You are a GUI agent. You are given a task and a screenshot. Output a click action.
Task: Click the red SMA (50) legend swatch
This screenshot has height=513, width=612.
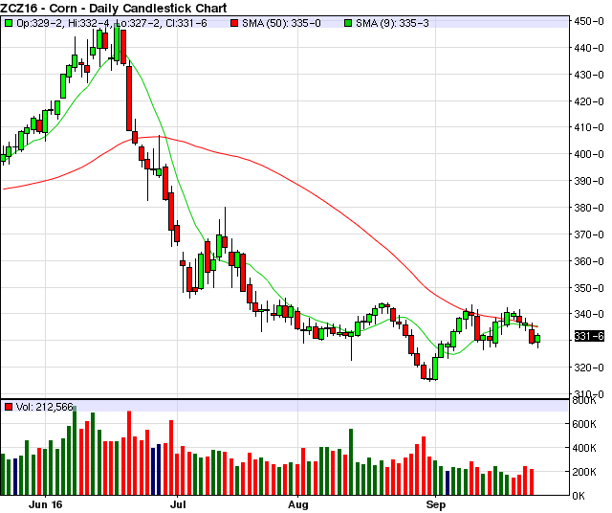point(234,23)
